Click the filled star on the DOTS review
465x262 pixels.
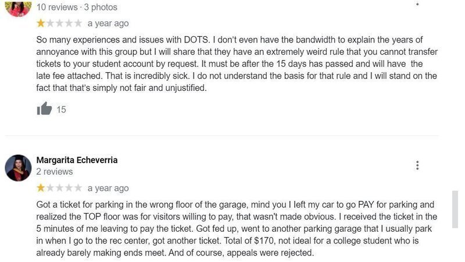41,24
